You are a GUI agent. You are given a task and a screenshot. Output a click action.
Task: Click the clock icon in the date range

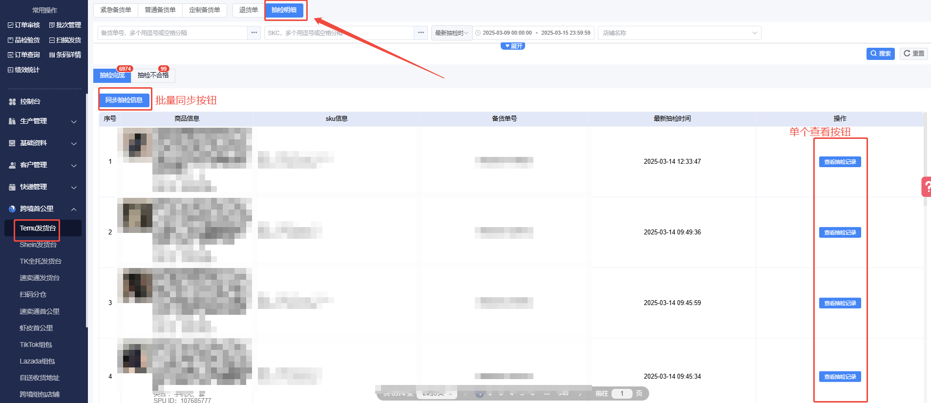pos(478,33)
